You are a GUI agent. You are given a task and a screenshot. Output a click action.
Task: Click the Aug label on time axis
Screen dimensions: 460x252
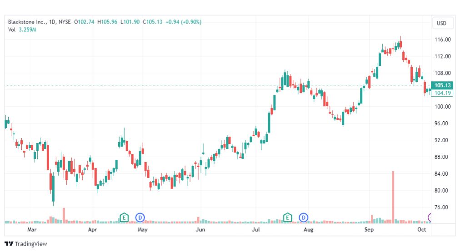(x=308, y=229)
